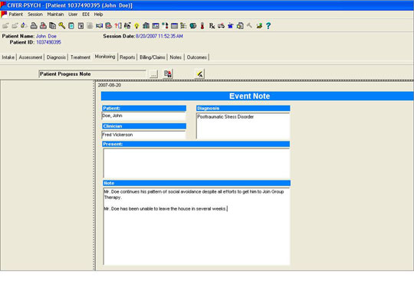The width and height of the screenshot is (414, 303).
Task: Open the EDI menu
Action: (x=86, y=15)
